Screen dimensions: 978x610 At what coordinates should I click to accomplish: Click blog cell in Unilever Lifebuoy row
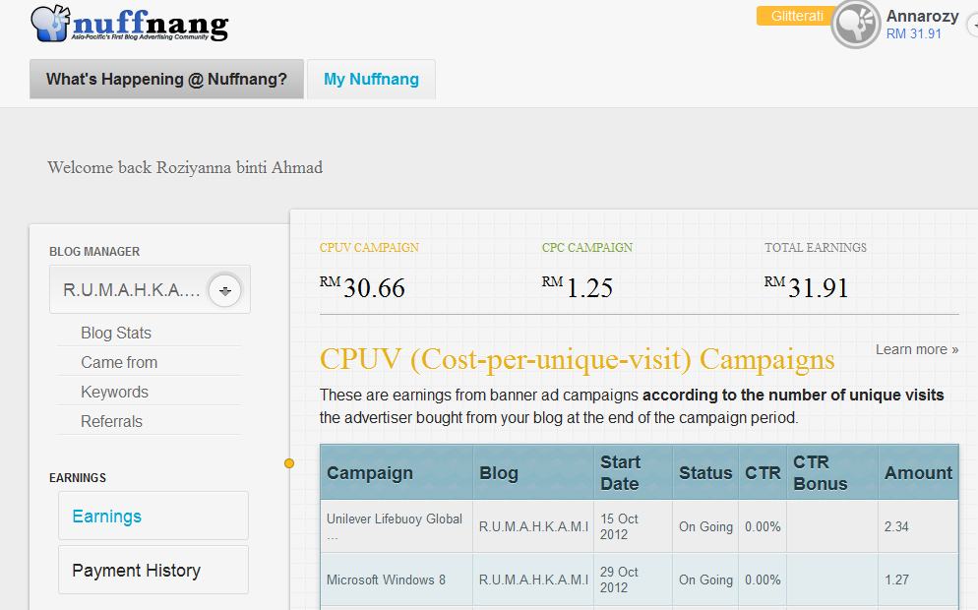pyautogui.click(x=533, y=526)
